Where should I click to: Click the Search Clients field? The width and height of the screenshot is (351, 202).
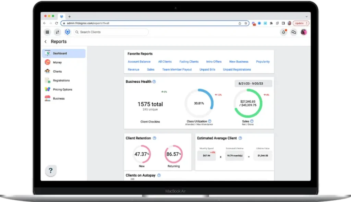(111, 32)
